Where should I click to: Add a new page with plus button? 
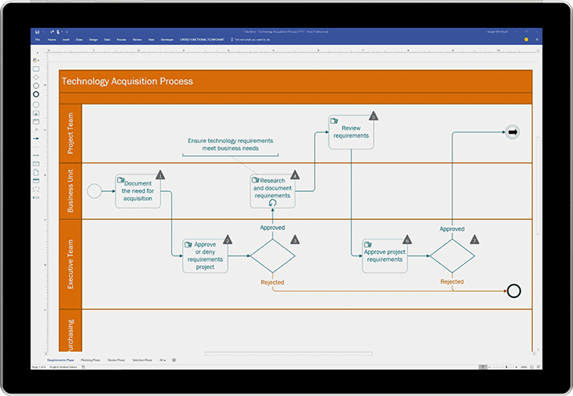click(174, 360)
